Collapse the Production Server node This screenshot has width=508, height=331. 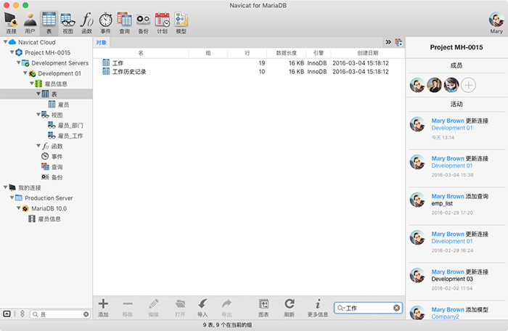point(12,197)
